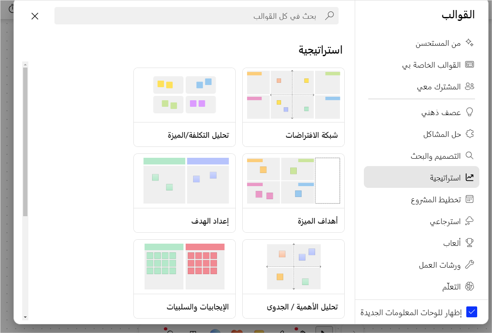
Task: Click the calendar icon for تخطيط المشروع
Action: [469, 199]
